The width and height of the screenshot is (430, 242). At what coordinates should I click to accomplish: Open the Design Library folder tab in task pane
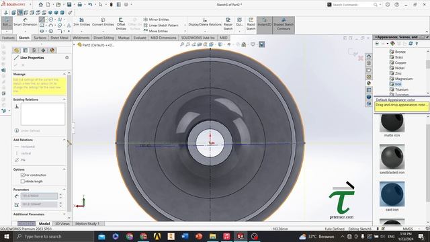(x=369, y=70)
